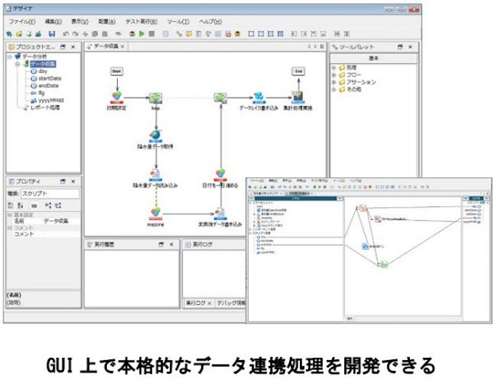
Task: Select the 降水量データ取得 globe node
Action: (155, 136)
